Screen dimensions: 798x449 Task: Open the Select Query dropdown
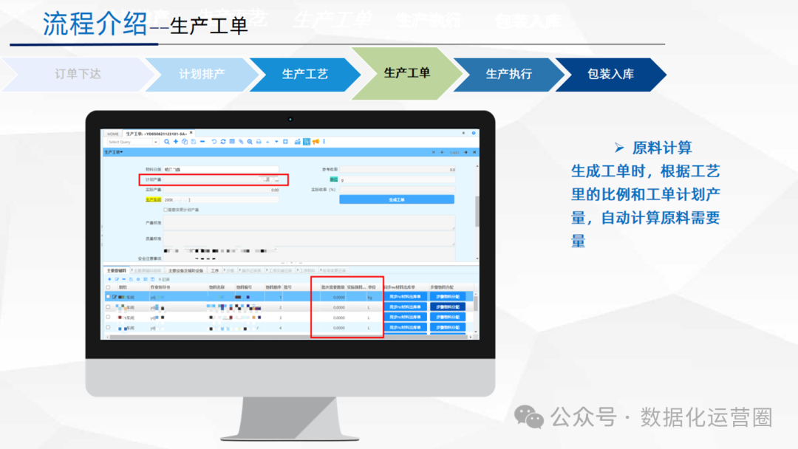click(156, 142)
